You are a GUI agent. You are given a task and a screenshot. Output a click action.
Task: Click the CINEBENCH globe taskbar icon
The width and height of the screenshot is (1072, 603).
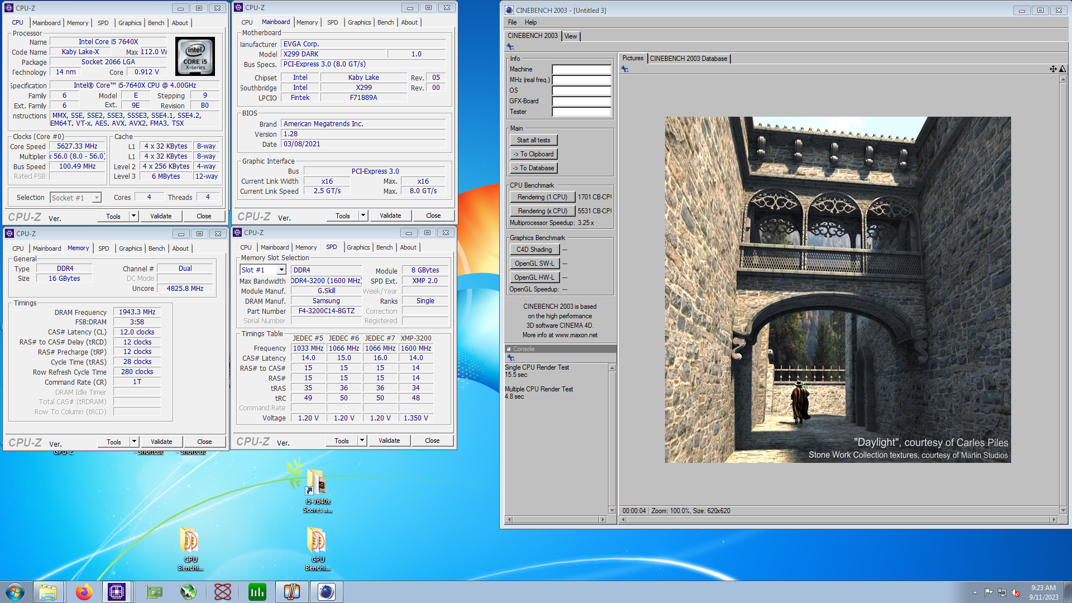pyautogui.click(x=327, y=592)
